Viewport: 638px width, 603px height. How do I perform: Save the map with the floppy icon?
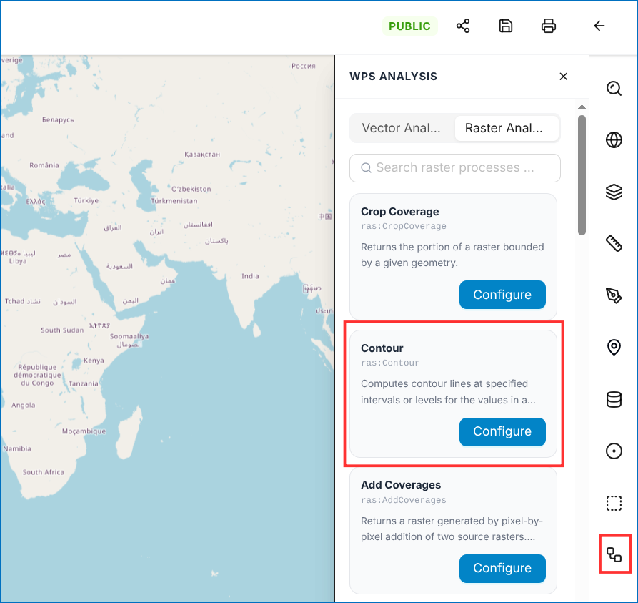[x=506, y=26]
